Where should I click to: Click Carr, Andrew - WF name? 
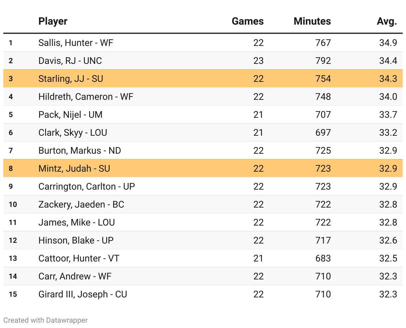point(75,276)
